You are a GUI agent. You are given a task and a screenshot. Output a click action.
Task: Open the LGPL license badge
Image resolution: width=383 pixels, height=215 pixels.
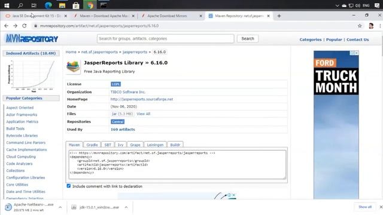(115, 84)
